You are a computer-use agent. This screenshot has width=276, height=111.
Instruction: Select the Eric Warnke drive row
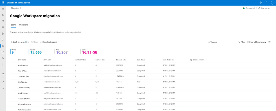point(141,82)
